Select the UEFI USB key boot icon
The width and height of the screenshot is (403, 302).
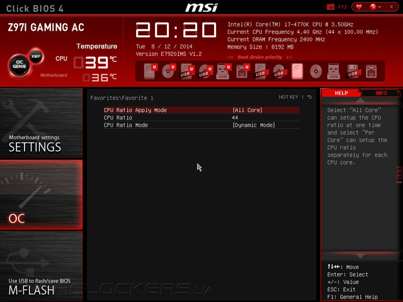point(224,71)
